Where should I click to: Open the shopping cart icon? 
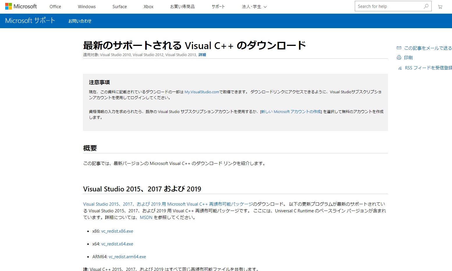click(440, 7)
